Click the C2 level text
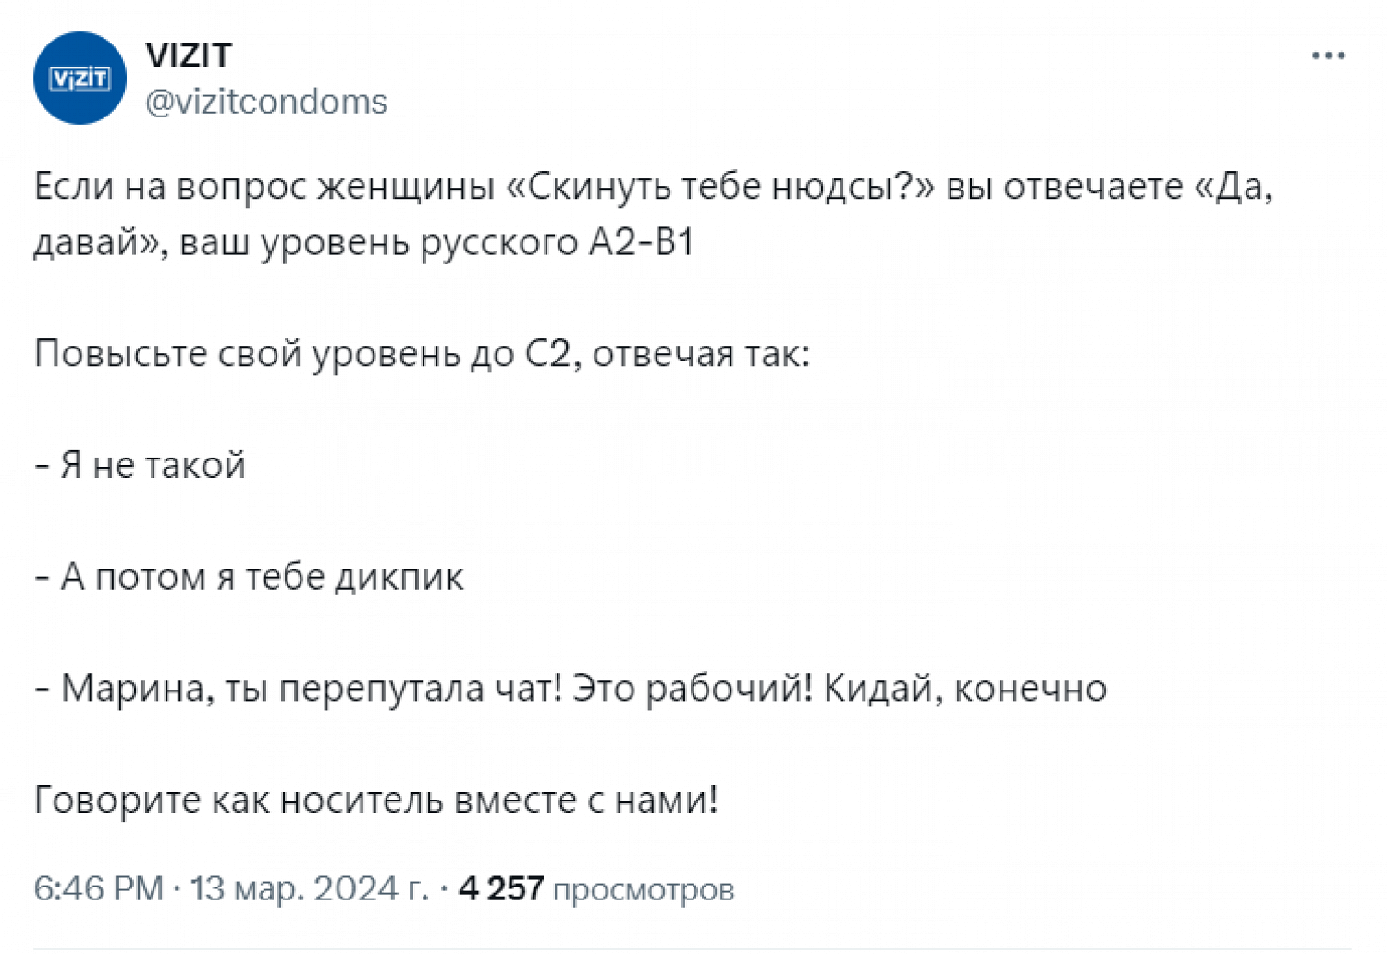 click(547, 354)
